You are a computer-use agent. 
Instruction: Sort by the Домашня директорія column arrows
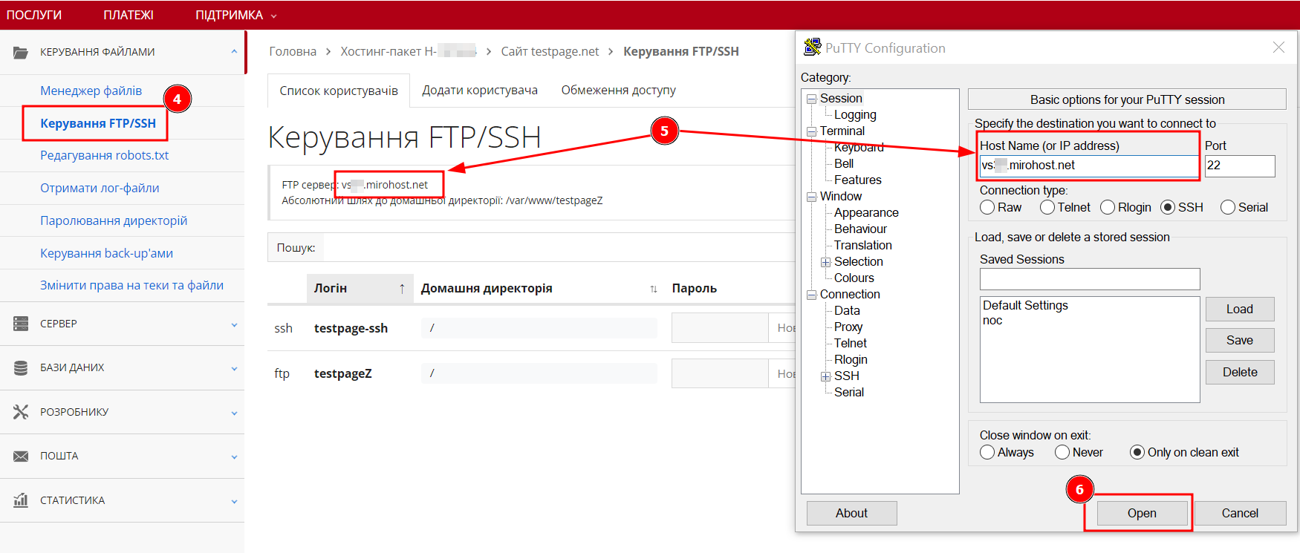coord(654,289)
